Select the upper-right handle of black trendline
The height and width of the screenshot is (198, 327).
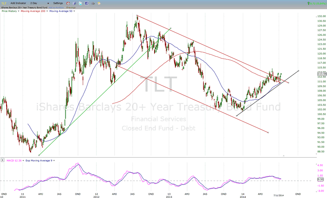299,71
